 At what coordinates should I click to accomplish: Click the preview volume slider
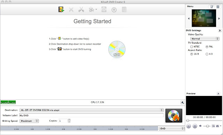click(207, 126)
